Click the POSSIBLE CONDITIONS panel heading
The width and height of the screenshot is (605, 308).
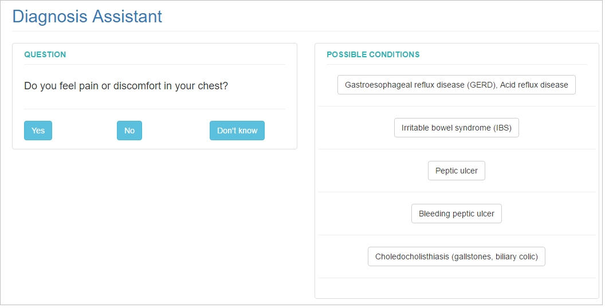[373, 54]
